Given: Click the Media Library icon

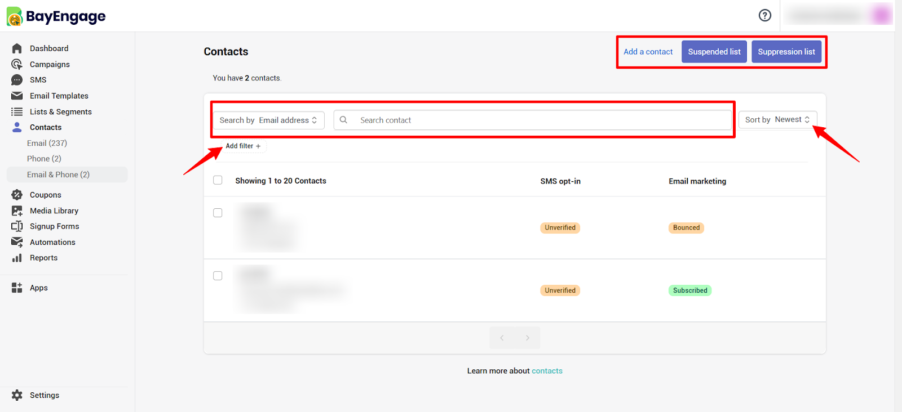Looking at the screenshot, I should [17, 211].
